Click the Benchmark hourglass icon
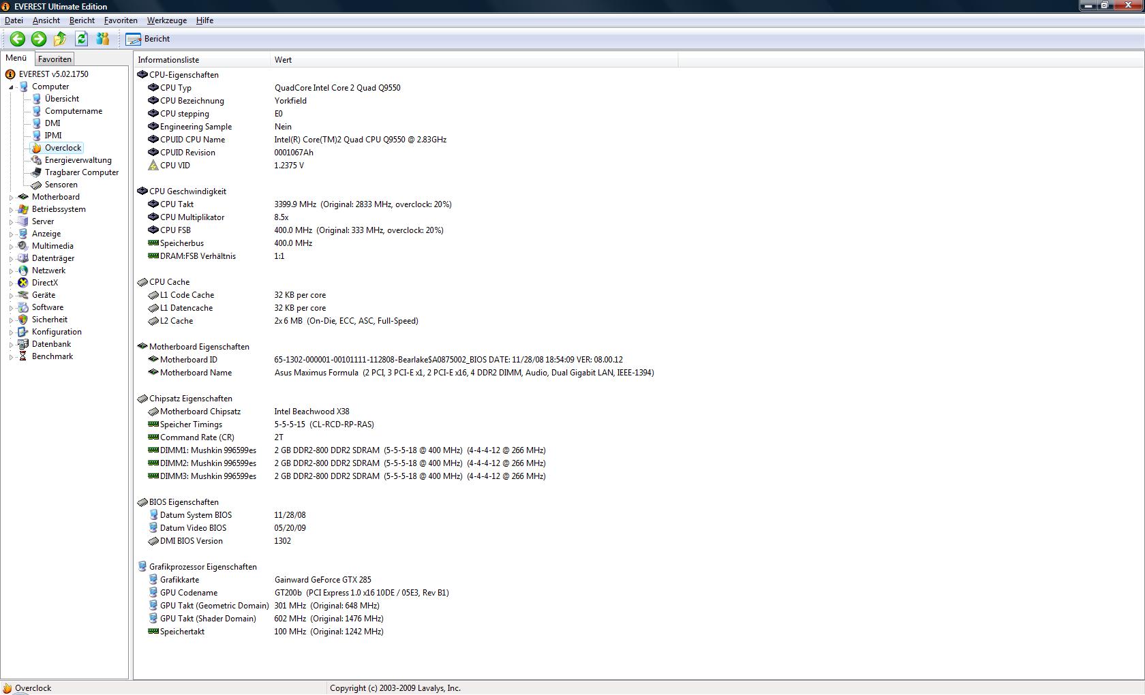Viewport: 1145px width, 695px height. [x=23, y=356]
